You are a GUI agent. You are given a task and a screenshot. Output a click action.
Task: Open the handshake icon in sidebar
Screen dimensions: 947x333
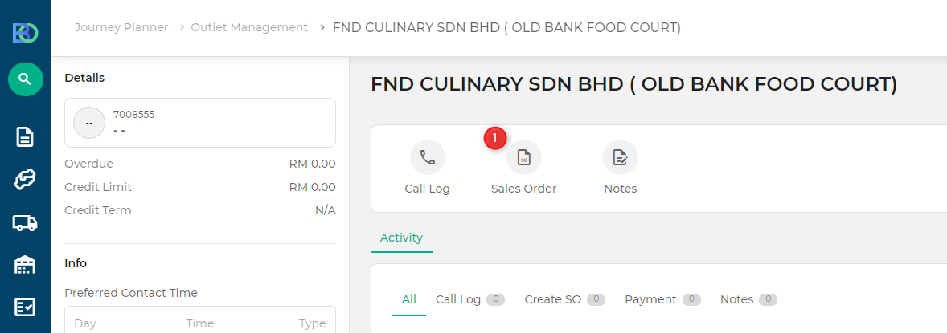click(25, 180)
